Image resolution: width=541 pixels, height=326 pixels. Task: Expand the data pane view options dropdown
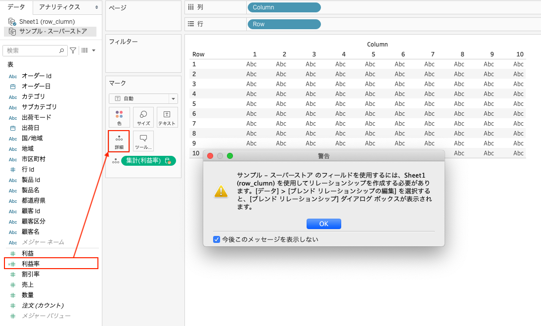(x=88, y=50)
